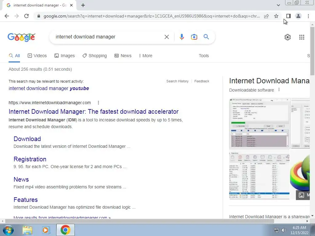Click the address bar URL
Viewport: 315px width, 236px height.
[152, 16]
